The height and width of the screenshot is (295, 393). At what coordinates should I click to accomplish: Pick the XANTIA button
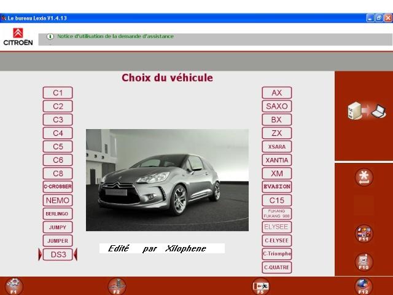pos(277,160)
